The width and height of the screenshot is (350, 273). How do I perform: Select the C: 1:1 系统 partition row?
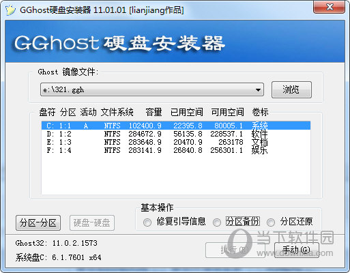(176, 126)
